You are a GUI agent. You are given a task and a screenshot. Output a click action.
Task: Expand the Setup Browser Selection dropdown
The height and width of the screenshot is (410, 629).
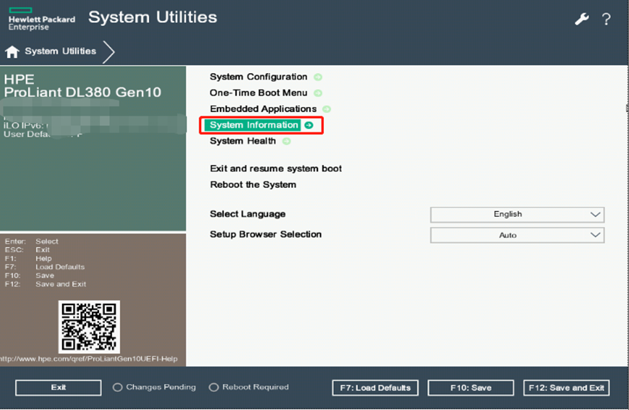point(517,235)
